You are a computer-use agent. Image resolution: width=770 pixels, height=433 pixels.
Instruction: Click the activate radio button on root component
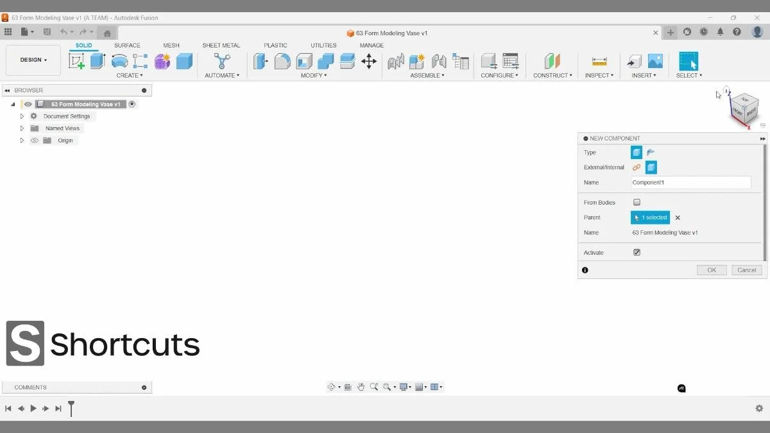pyautogui.click(x=132, y=104)
